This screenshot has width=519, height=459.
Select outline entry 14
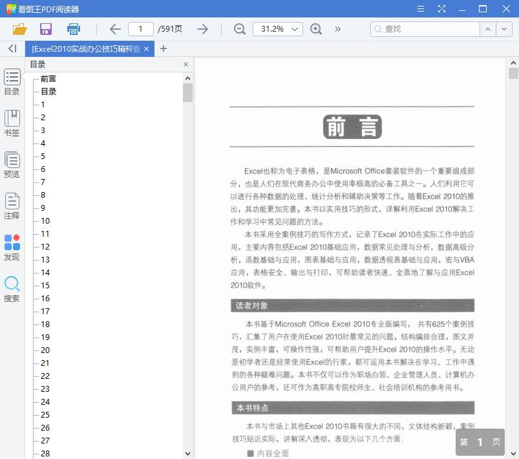45,273
